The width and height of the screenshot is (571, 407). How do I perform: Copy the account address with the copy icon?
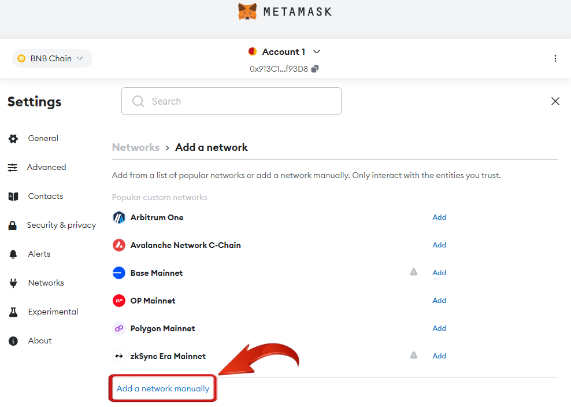coord(315,69)
